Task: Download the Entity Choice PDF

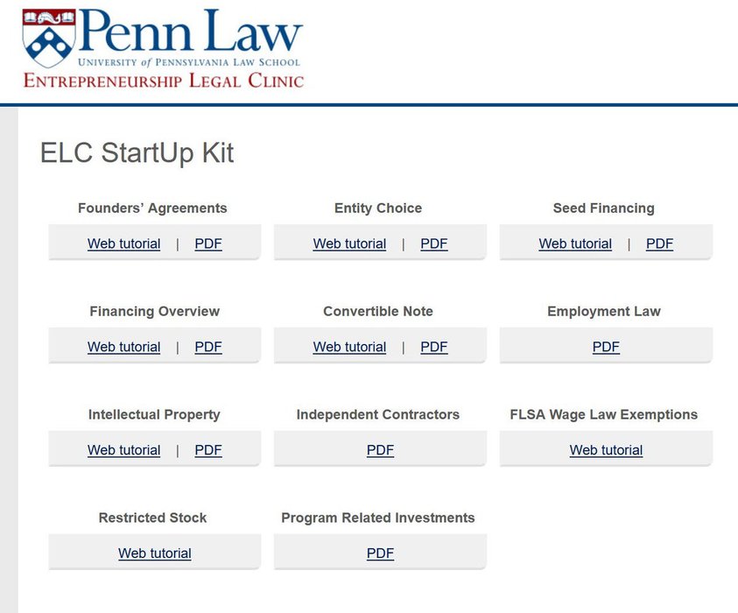Action: tap(434, 243)
